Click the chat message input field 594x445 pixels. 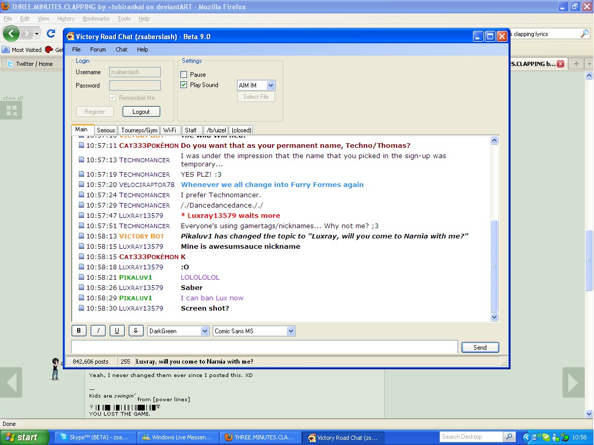264,347
